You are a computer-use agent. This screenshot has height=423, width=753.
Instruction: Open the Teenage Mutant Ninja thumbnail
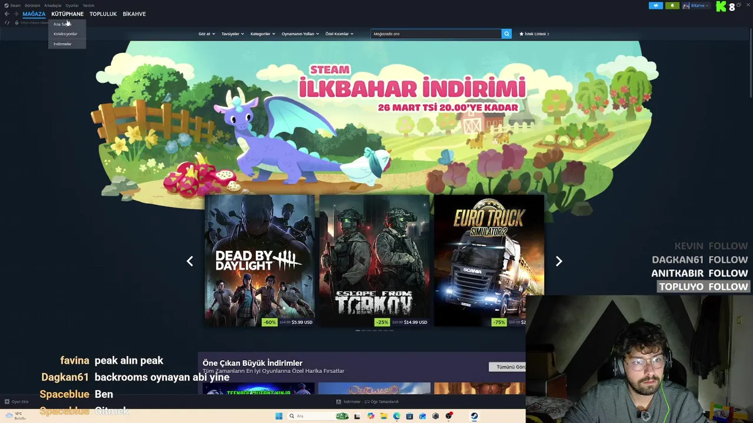[x=259, y=388]
